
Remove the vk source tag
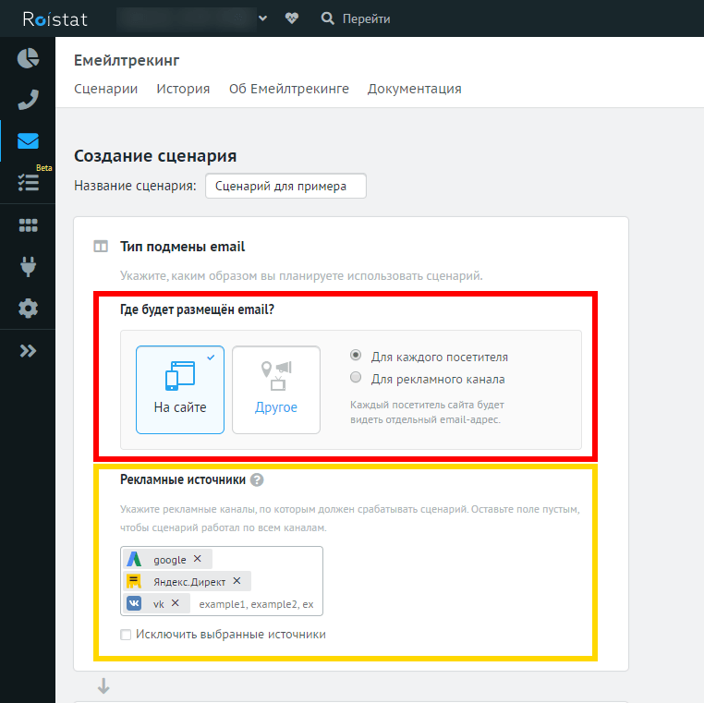[x=176, y=603]
